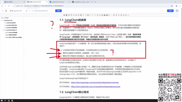Collapse the '1.4 LangChain' outline subsection
The height and width of the screenshot is (102, 182).
3,30
